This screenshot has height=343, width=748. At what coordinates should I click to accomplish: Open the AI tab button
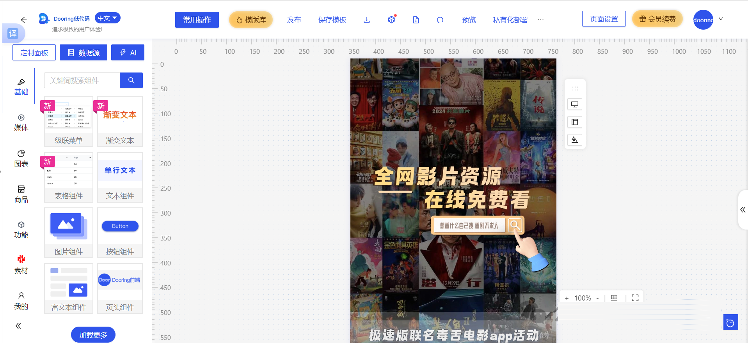click(128, 53)
